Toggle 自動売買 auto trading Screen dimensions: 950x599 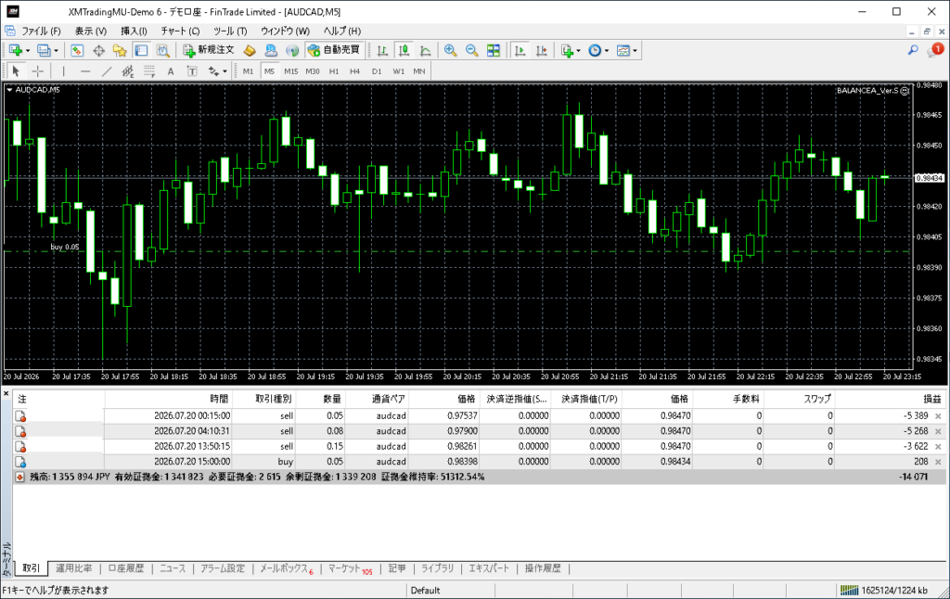point(334,50)
